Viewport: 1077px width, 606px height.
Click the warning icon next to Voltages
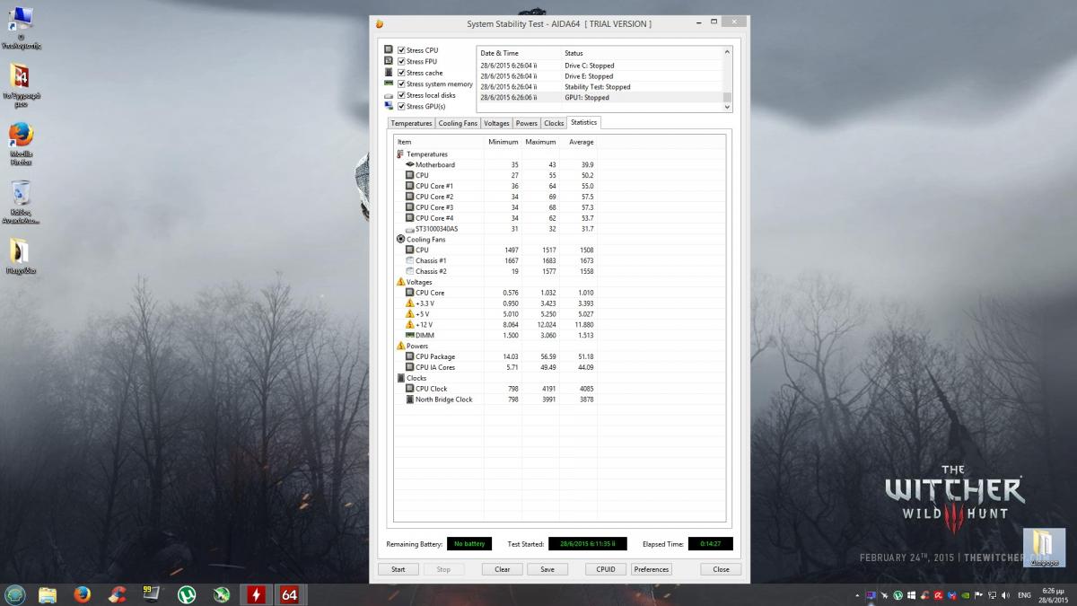coord(400,282)
